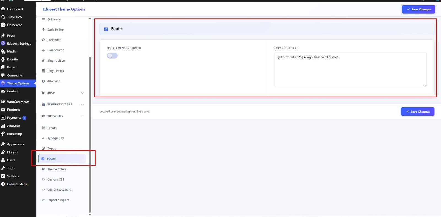The width and height of the screenshot is (441, 217).
Task: Expand the Tutor LMS options chevron
Action: [82, 117]
